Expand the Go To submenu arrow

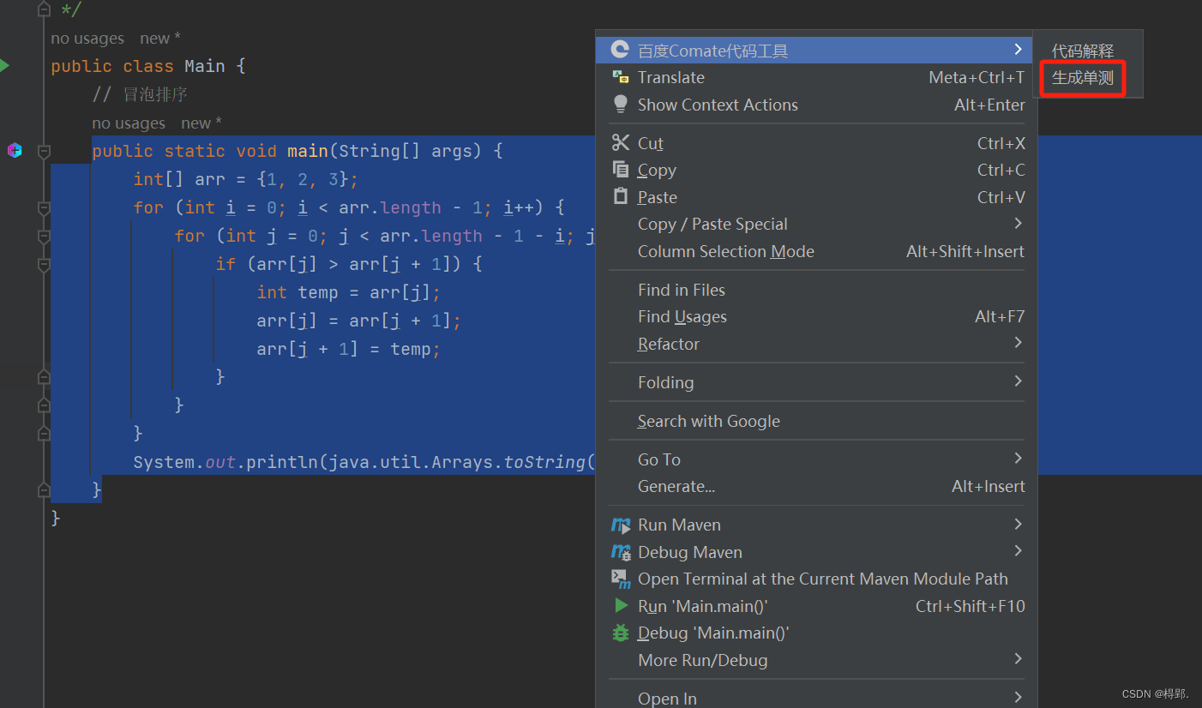(1018, 459)
